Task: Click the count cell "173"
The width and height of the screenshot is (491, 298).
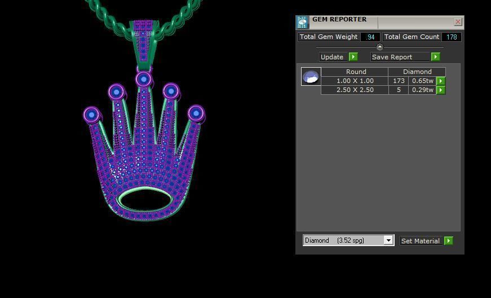Action: point(399,81)
